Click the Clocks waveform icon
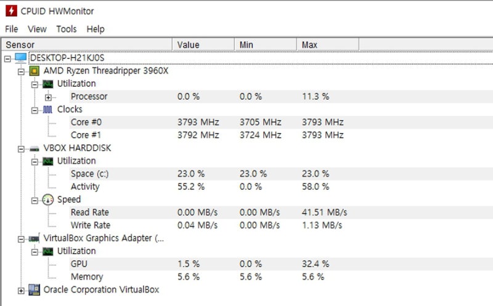Screen dimensions: 493x306 tap(48, 110)
